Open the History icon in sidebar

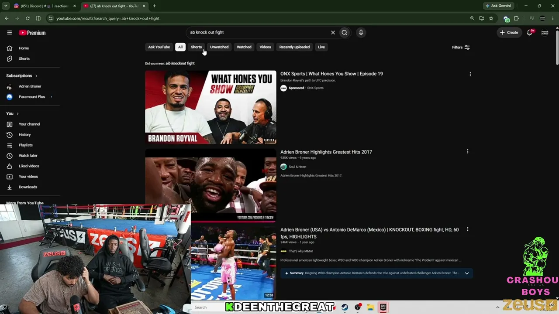click(x=10, y=135)
